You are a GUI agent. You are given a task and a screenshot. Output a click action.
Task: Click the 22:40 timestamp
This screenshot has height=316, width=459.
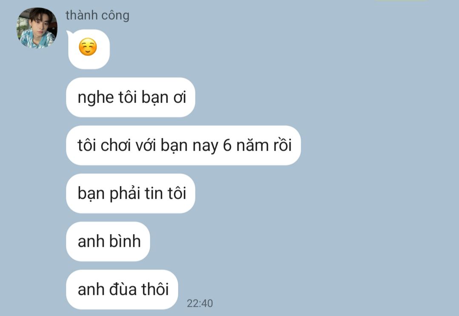tap(200, 303)
